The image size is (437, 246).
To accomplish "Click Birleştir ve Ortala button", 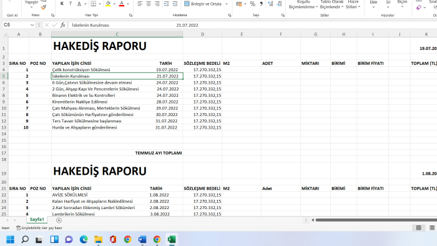I will point(203,4).
